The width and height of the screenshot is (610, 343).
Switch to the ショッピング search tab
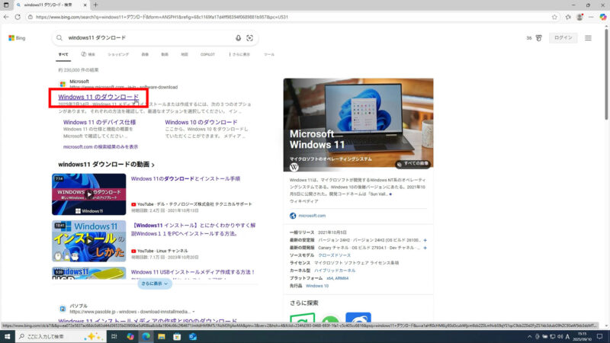coord(118,55)
